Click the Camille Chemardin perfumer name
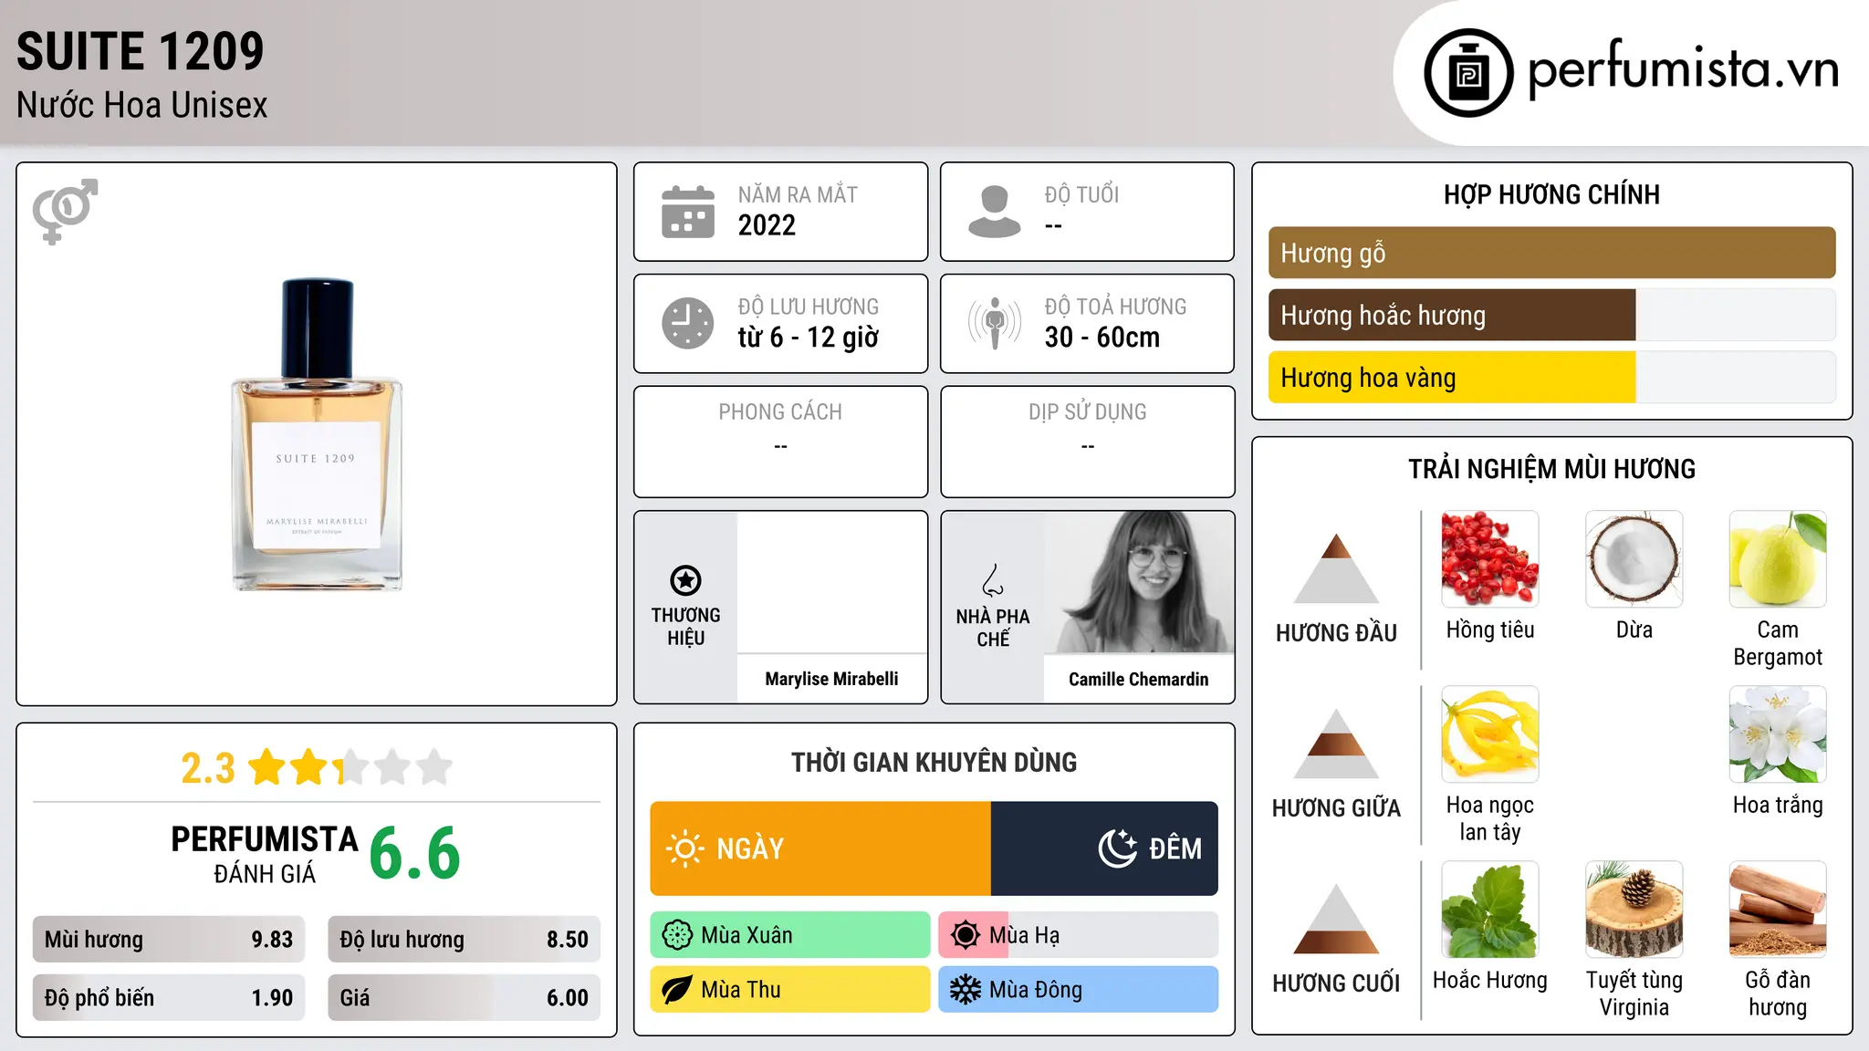The image size is (1869, 1051). coord(1138,679)
